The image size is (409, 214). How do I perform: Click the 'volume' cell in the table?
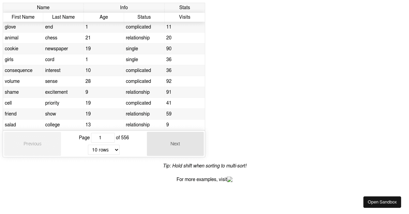pyautogui.click(x=12, y=81)
